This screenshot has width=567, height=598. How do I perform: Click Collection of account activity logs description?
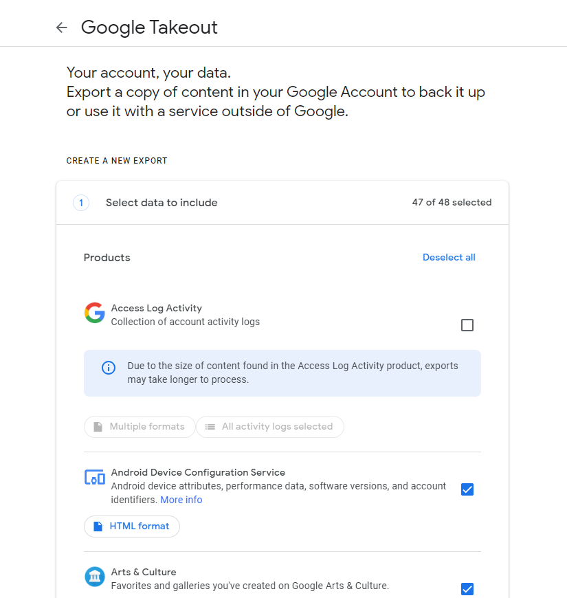pos(186,322)
